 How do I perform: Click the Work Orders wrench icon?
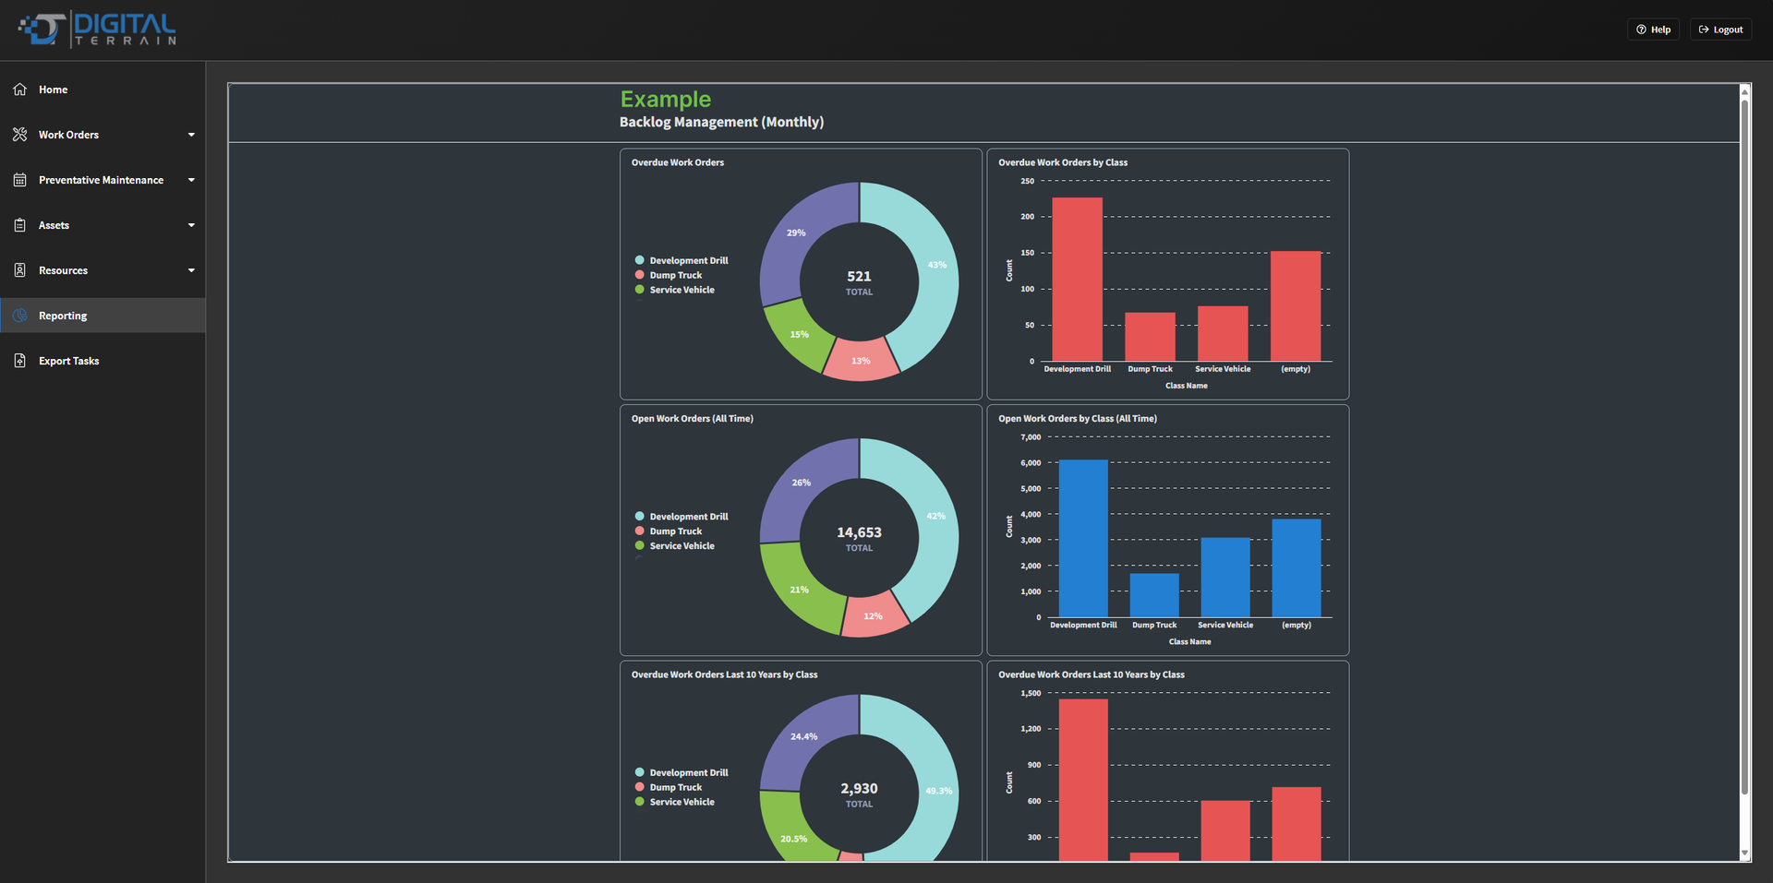point(20,135)
